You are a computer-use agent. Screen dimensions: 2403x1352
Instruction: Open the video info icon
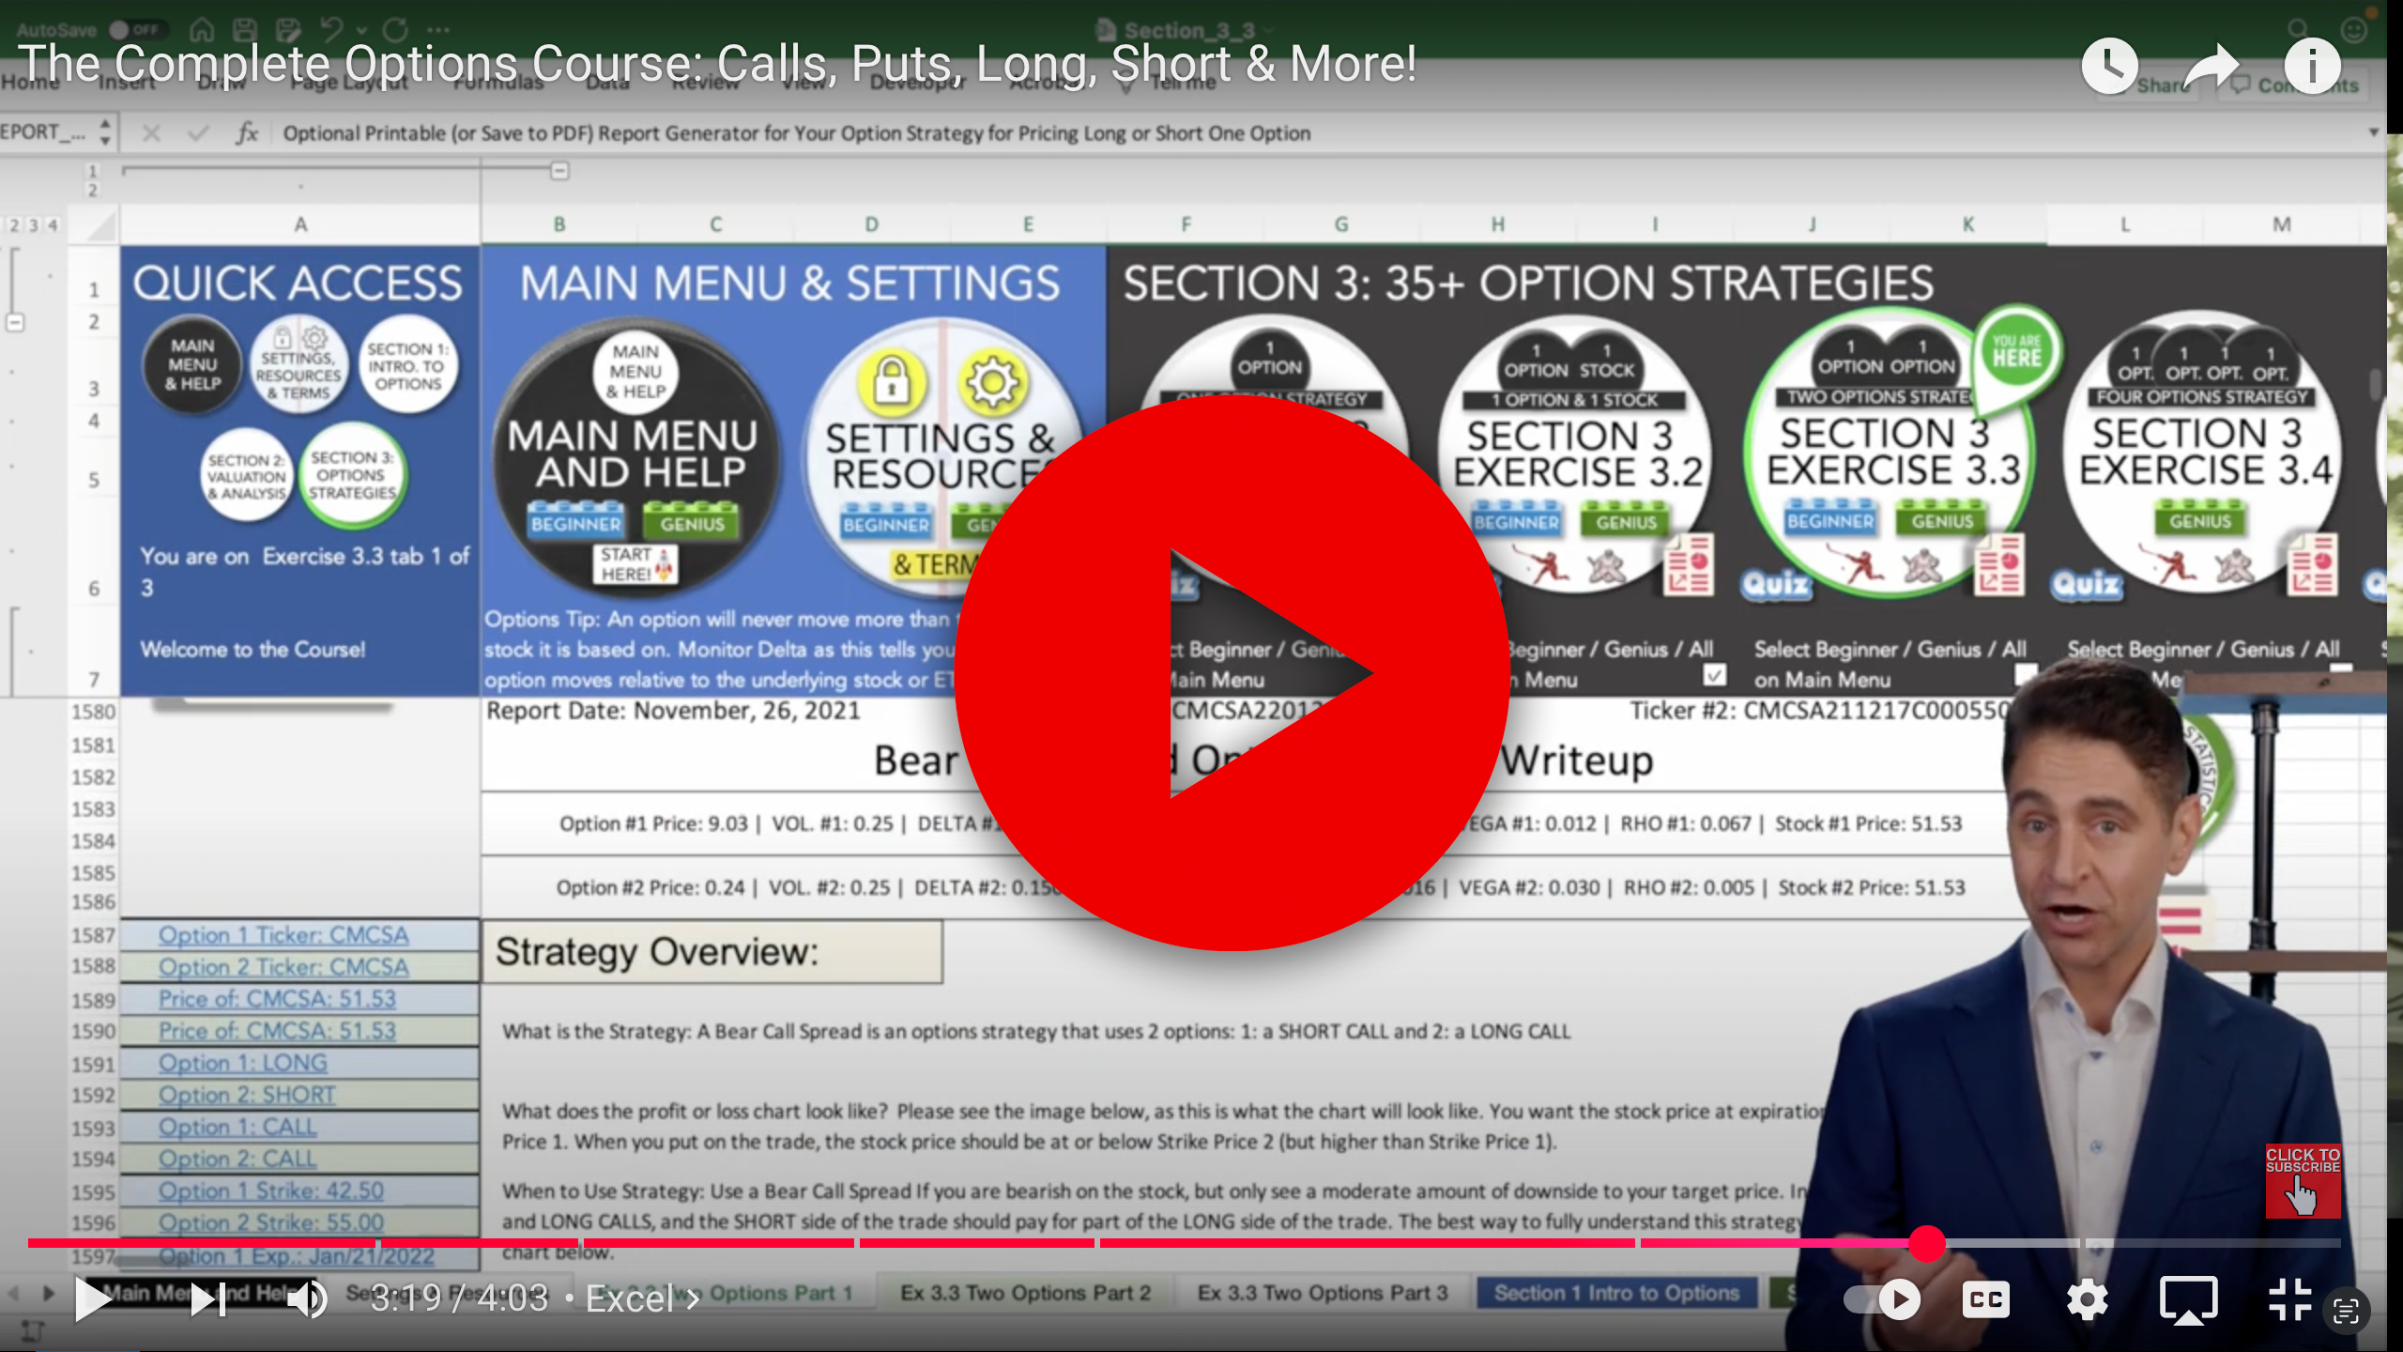coord(2312,66)
